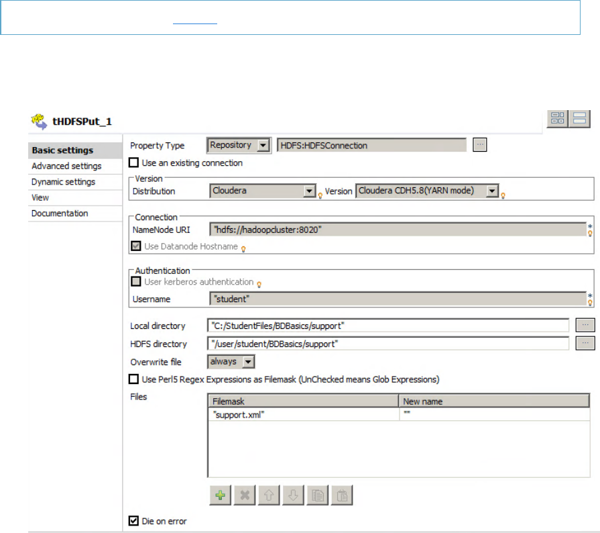This screenshot has height=533, width=600.
Task: Browse for HDFS directory using ellipsis button
Action: click(x=585, y=343)
